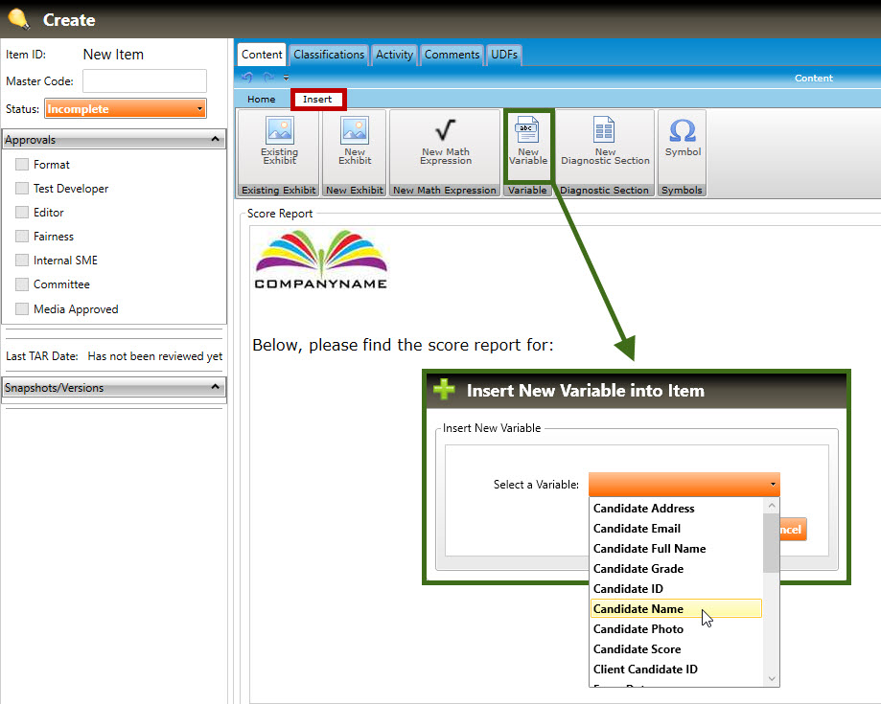This screenshot has width=881, height=704.
Task: Open the Status dropdown showing Incomplete
Action: [126, 109]
